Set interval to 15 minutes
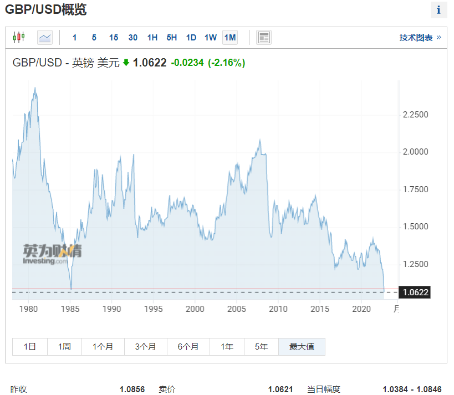Image resolution: width=454 pixels, height=395 pixels. coord(114,38)
